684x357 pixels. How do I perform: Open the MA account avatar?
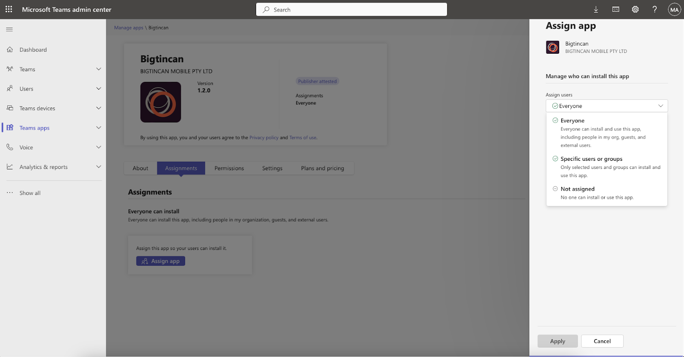point(674,9)
